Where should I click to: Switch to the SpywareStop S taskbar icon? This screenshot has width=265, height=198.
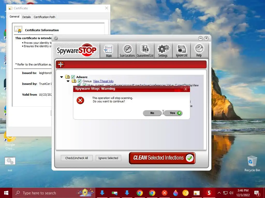click(x=209, y=193)
